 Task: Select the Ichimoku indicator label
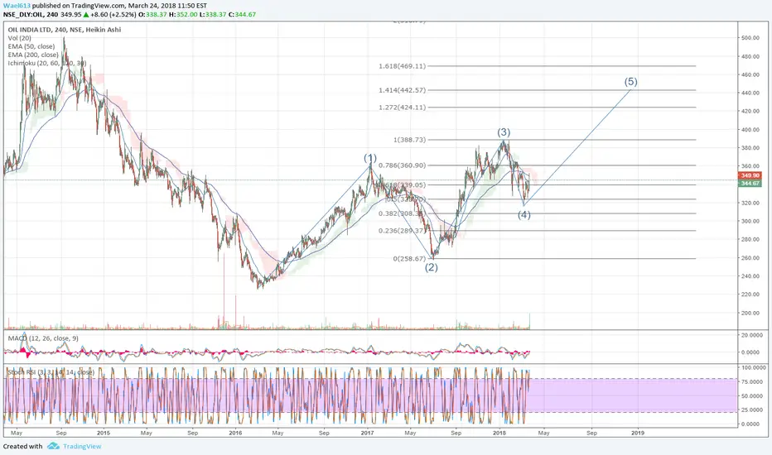click(x=46, y=63)
